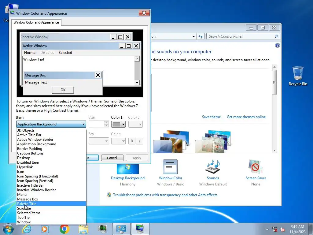Toggle Bold font button
Viewport: 313px width, 235px height.
pyautogui.click(x=132, y=141)
